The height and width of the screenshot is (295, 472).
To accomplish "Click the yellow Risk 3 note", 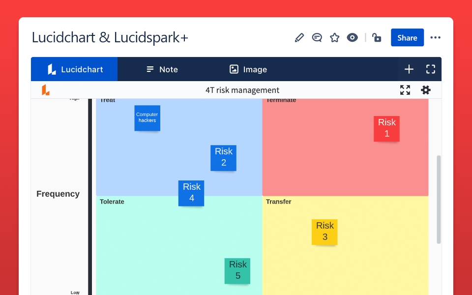I will [324, 232].
